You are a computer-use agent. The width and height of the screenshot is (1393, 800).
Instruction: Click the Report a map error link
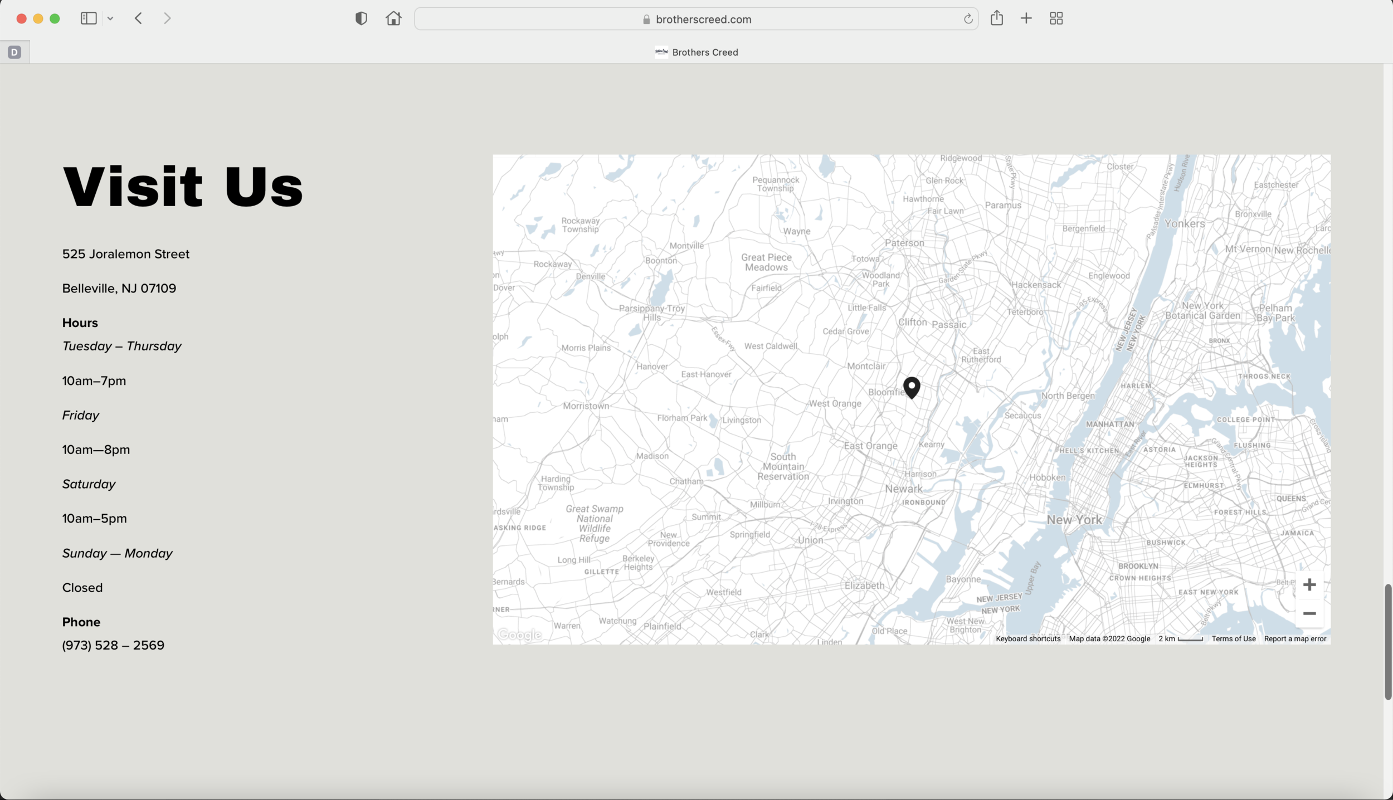(x=1295, y=639)
